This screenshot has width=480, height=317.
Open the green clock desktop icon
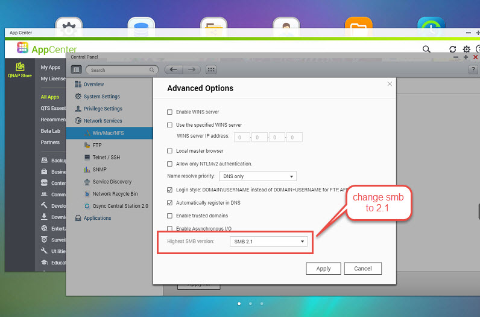click(x=431, y=23)
